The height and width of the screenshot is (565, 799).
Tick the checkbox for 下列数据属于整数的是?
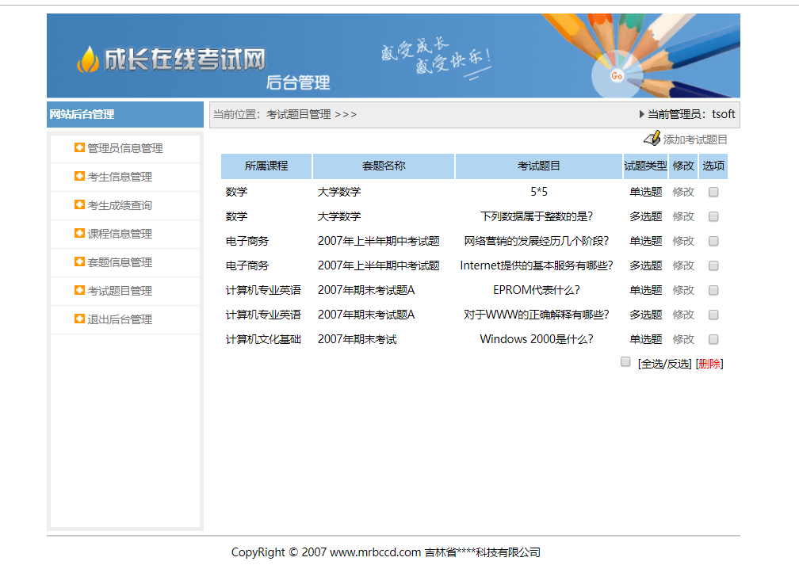[713, 216]
